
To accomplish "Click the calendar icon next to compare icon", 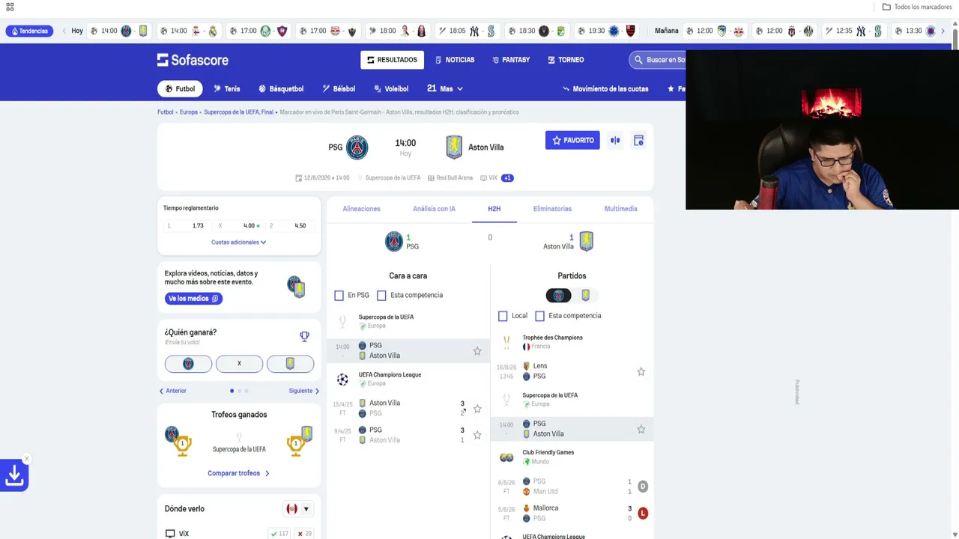I will click(638, 140).
